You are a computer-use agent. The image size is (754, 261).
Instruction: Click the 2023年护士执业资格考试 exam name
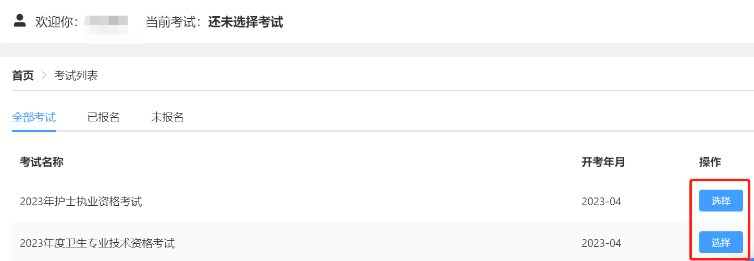81,202
